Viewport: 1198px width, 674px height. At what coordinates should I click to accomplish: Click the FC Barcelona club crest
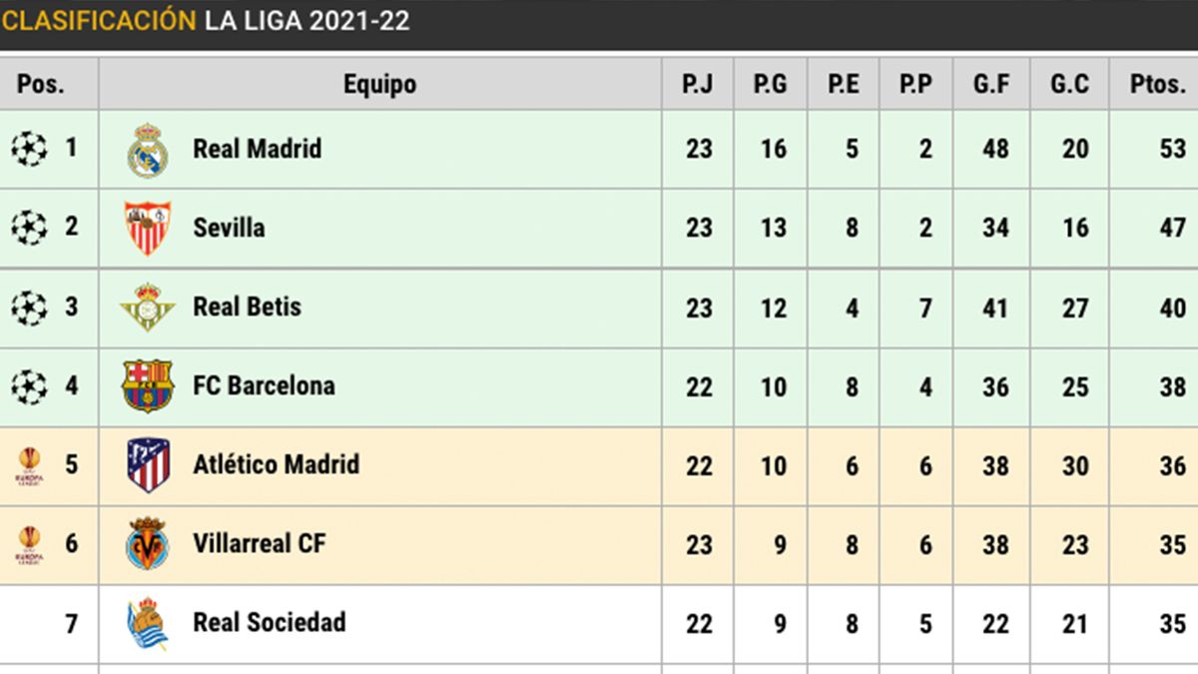click(x=147, y=385)
